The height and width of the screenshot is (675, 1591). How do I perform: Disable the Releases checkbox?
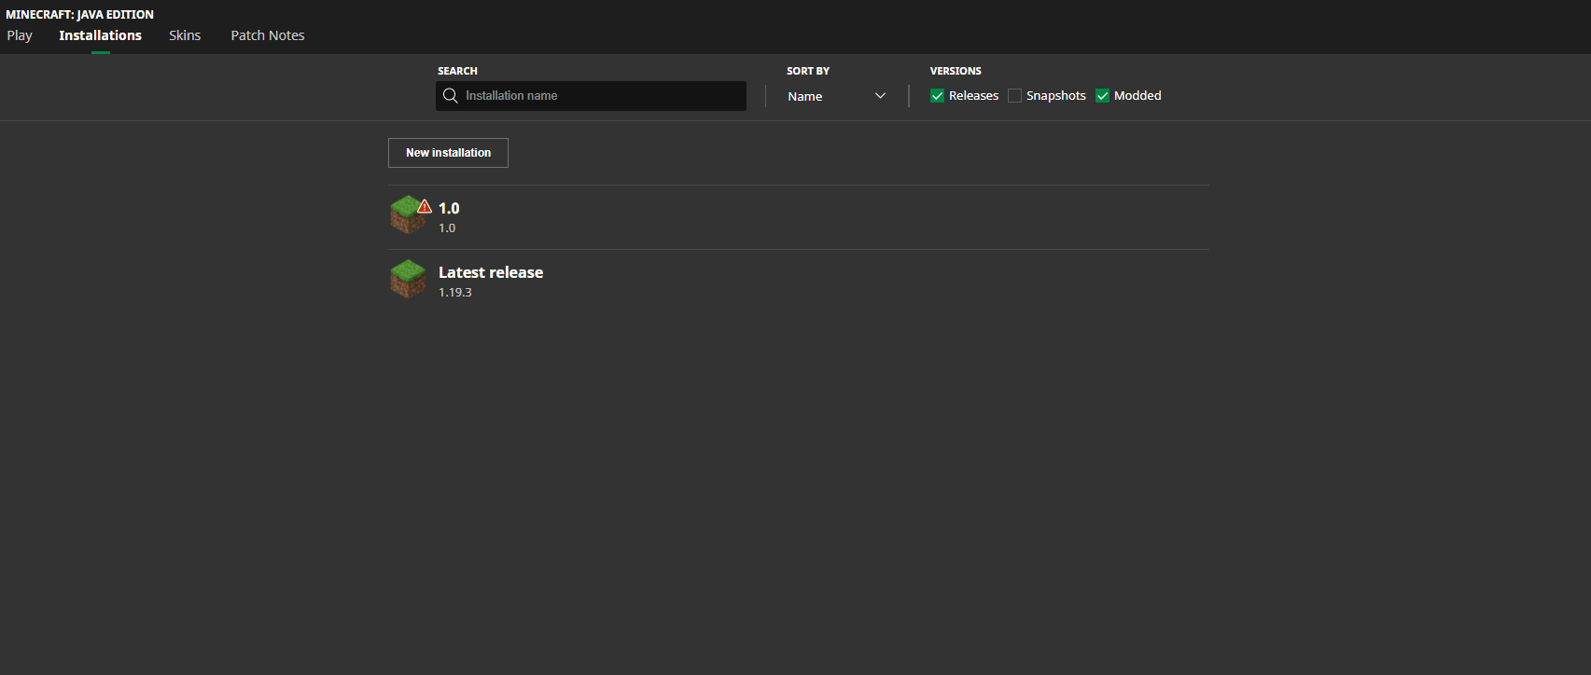[x=937, y=96]
